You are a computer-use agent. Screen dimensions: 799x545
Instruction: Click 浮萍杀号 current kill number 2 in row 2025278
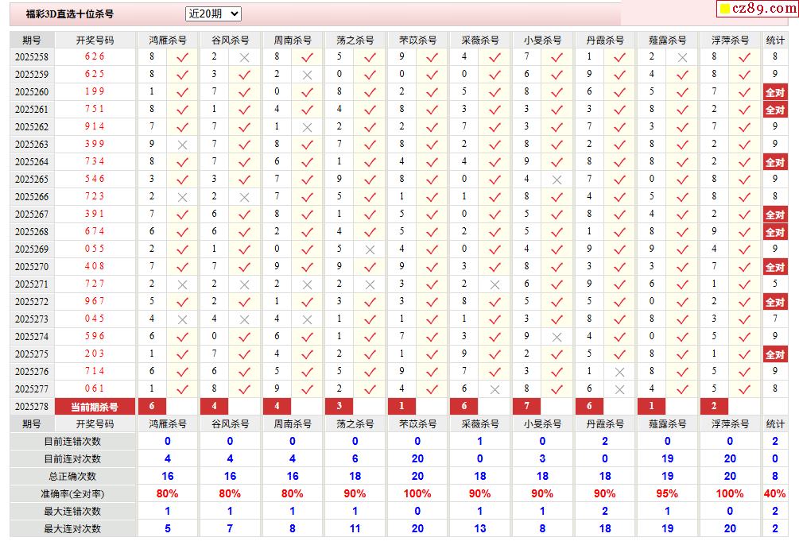pyautogui.click(x=714, y=406)
